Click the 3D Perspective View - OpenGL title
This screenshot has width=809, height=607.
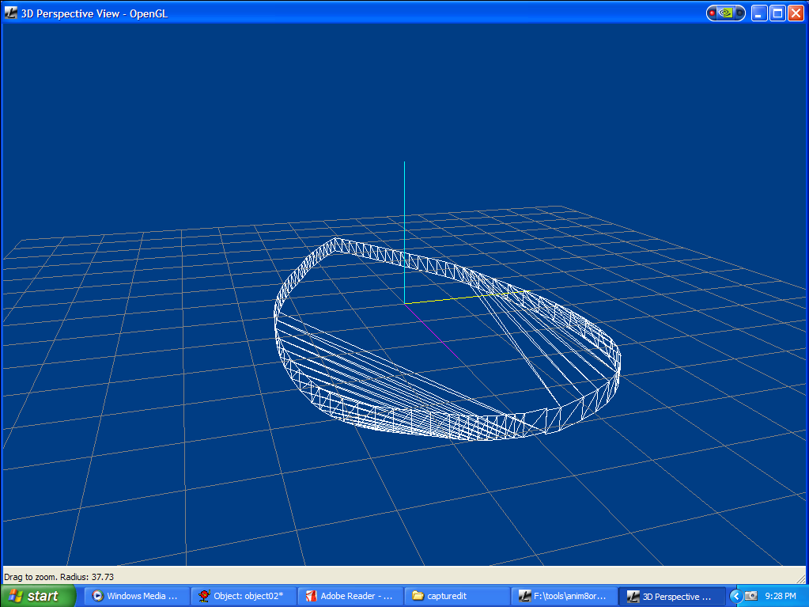click(x=94, y=13)
